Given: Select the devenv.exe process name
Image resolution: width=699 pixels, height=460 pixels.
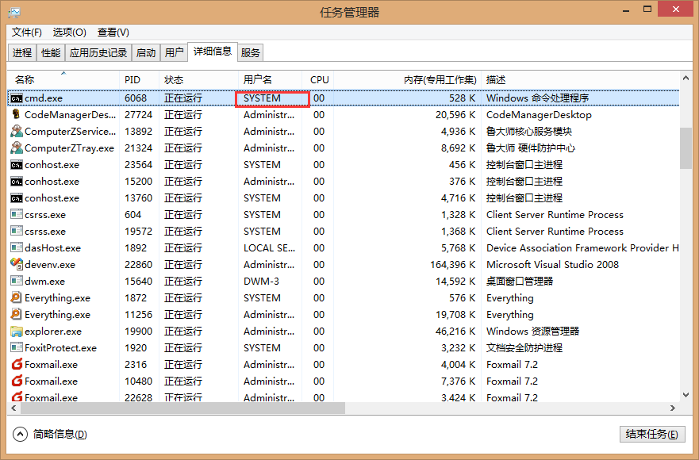Looking at the screenshot, I should (x=50, y=265).
